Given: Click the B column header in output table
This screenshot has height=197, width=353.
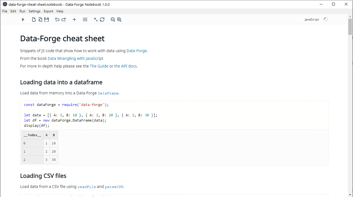Looking at the screenshot, I should [54, 135].
